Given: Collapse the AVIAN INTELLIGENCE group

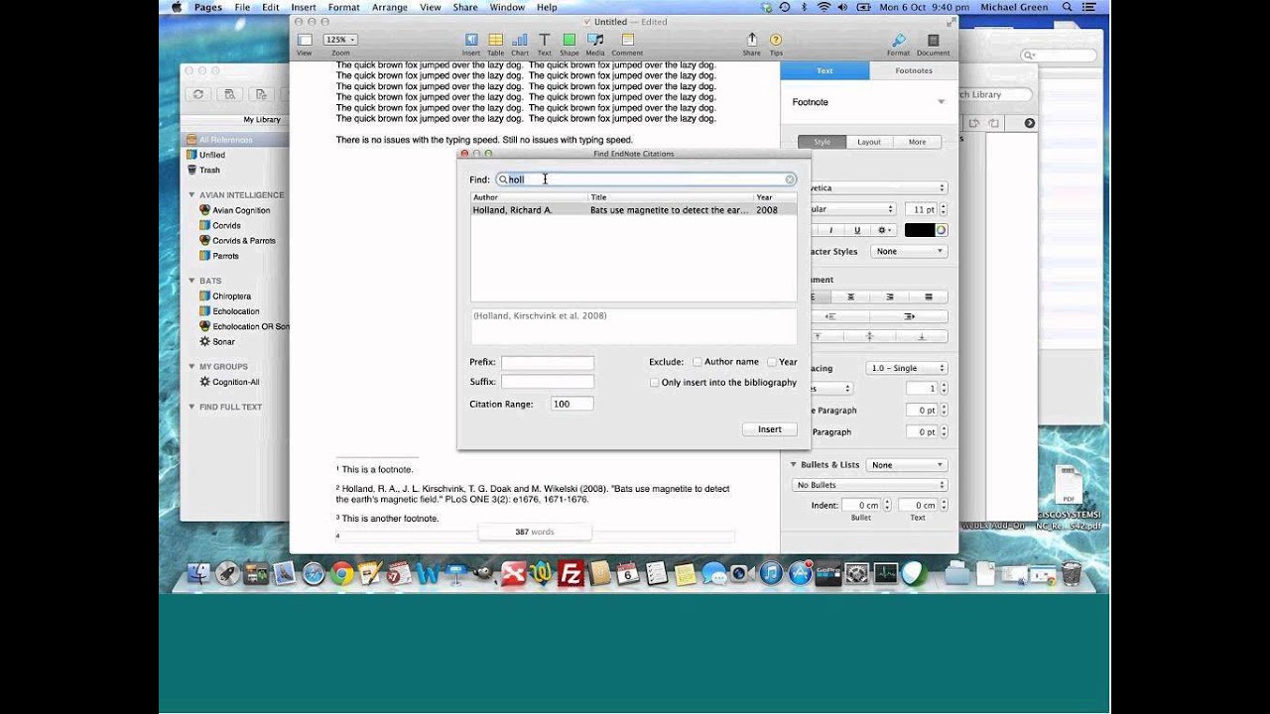Looking at the screenshot, I should click(x=191, y=195).
